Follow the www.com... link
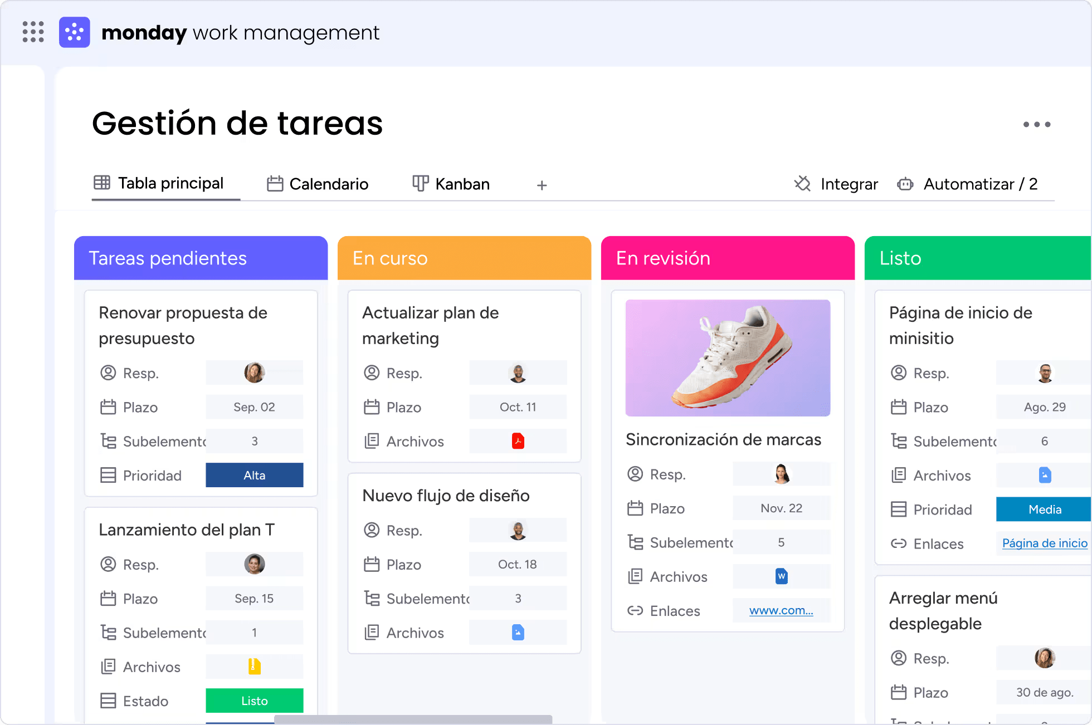1092x725 pixels. tap(781, 610)
